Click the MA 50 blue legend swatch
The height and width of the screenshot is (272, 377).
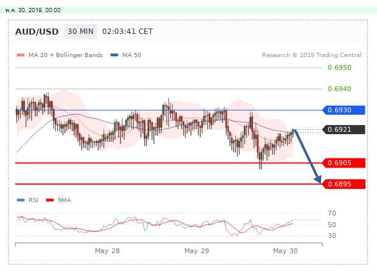[114, 55]
